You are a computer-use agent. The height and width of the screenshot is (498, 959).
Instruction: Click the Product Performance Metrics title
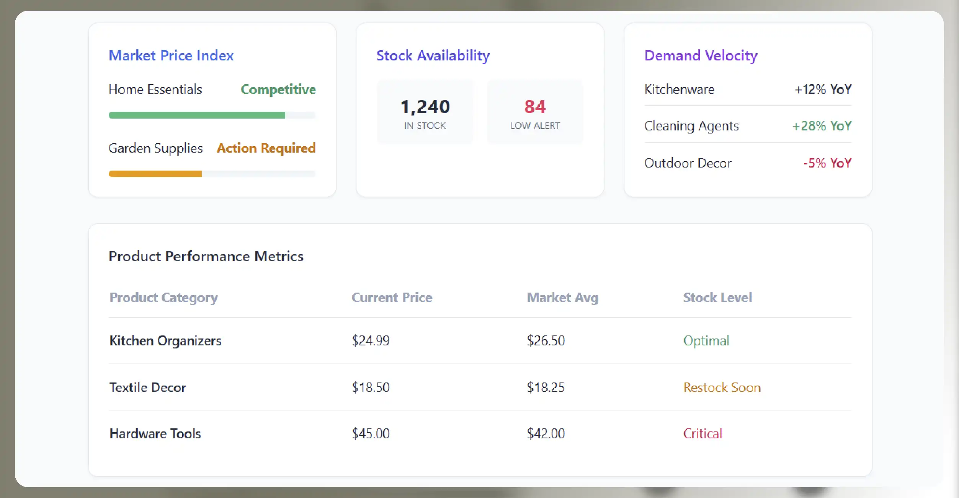(x=206, y=256)
